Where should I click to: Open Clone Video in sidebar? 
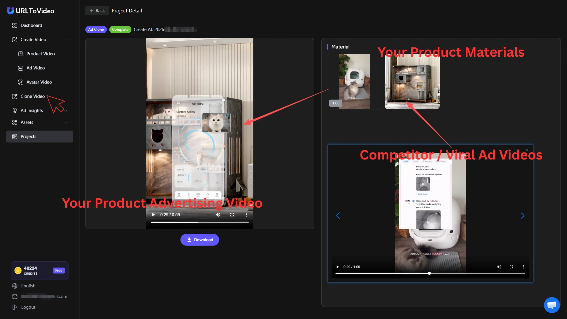coord(32,96)
